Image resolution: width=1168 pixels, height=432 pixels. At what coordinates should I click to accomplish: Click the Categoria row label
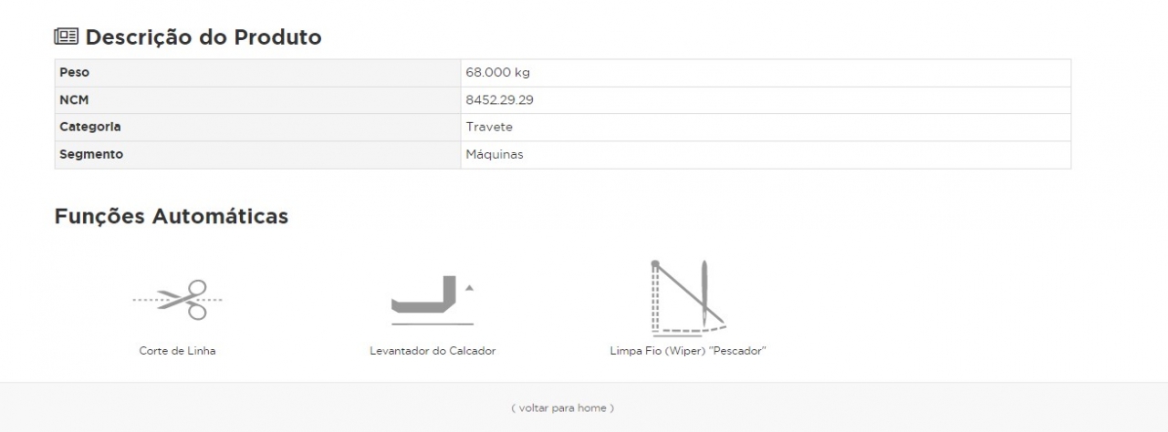90,128
